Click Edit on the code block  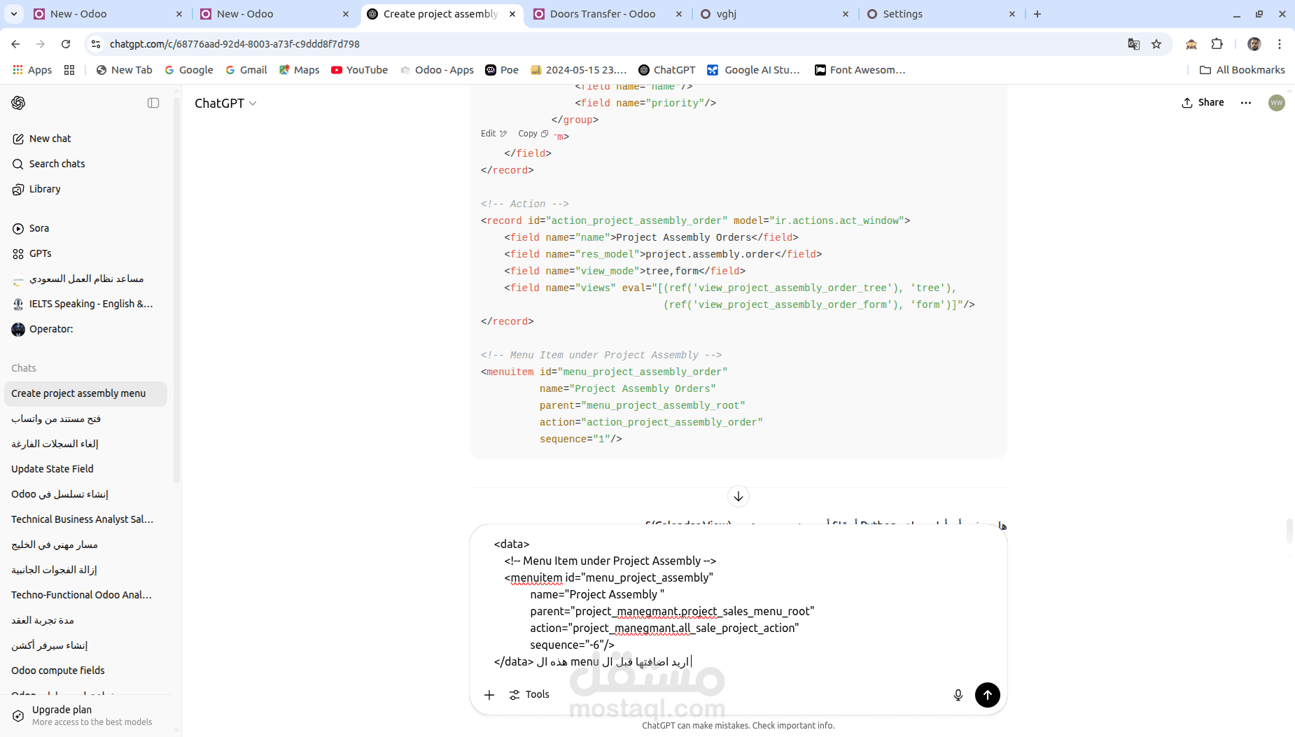coord(493,134)
